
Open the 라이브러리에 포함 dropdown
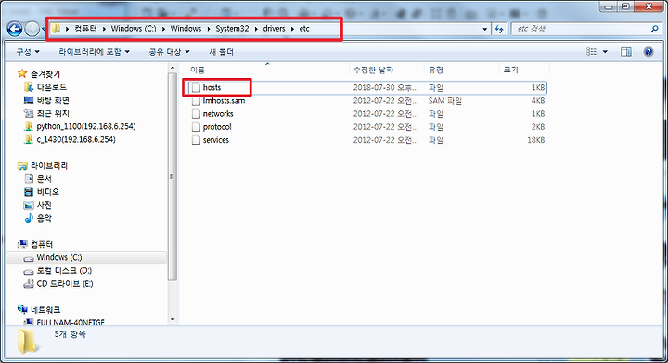tap(94, 52)
